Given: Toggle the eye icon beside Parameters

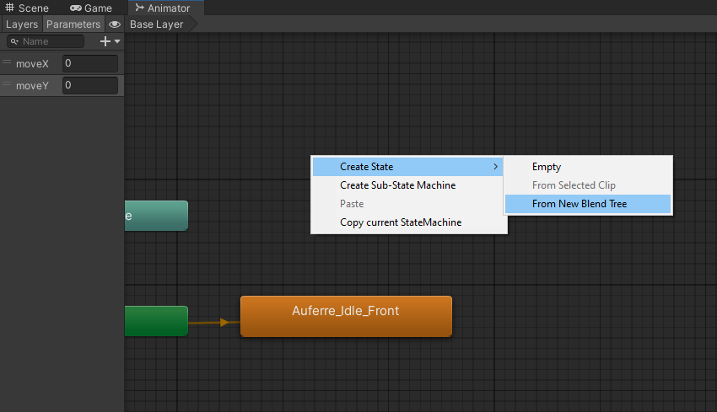Looking at the screenshot, I should tap(115, 24).
